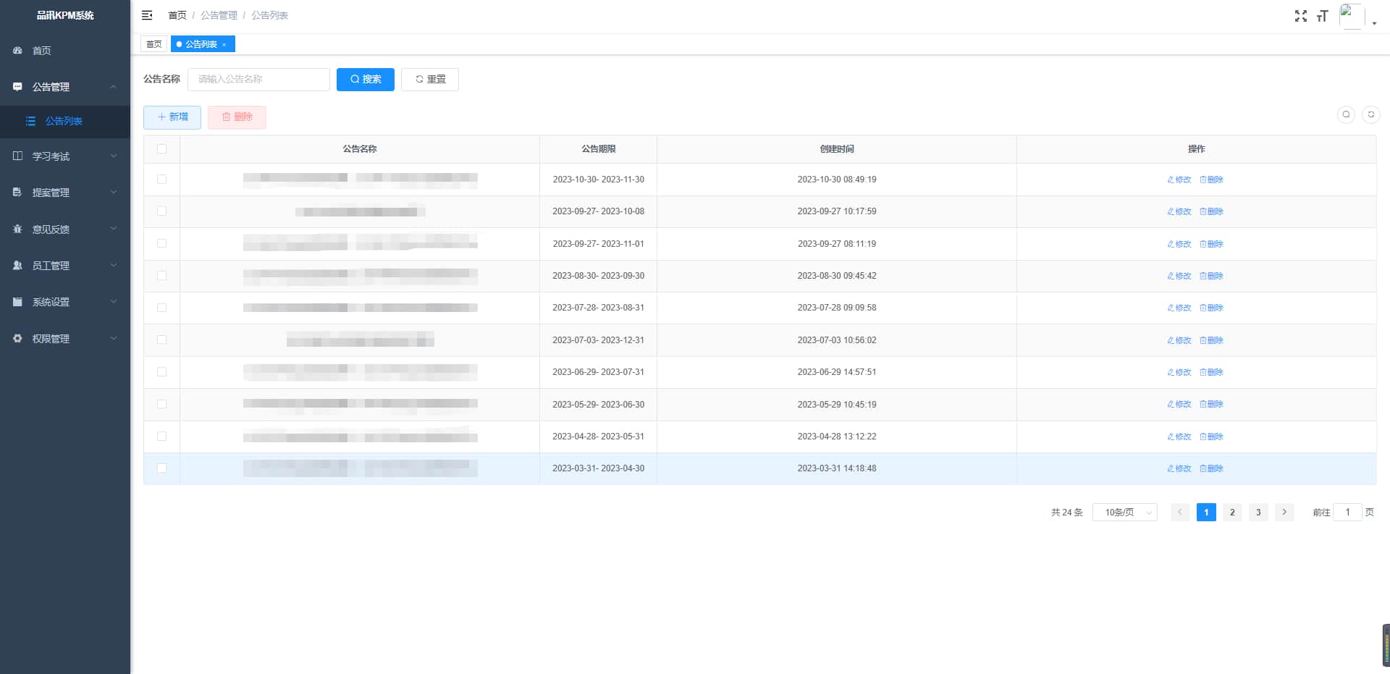Image resolution: width=1390 pixels, height=674 pixels.
Task: Focus the 前往 page jump input
Action: click(1347, 513)
